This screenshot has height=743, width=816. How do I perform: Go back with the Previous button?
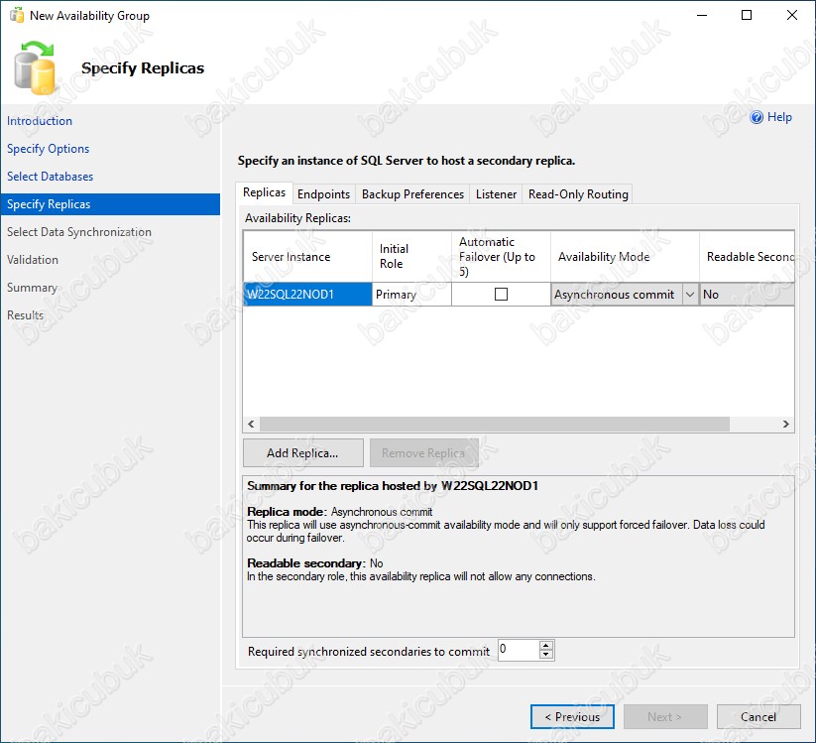[572, 717]
